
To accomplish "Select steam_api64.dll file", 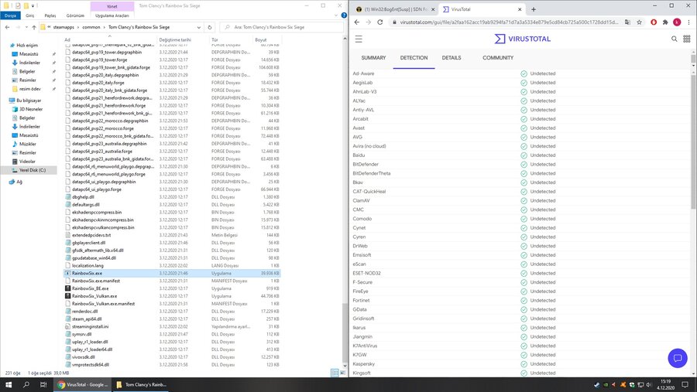I will click(x=87, y=319).
